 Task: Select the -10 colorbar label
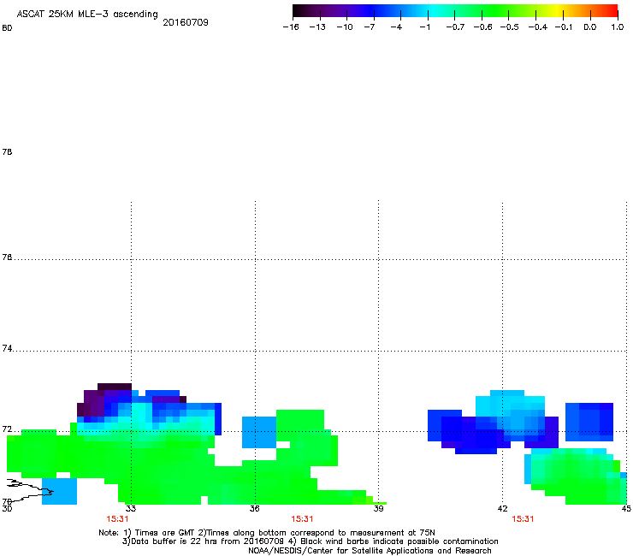tap(345, 27)
